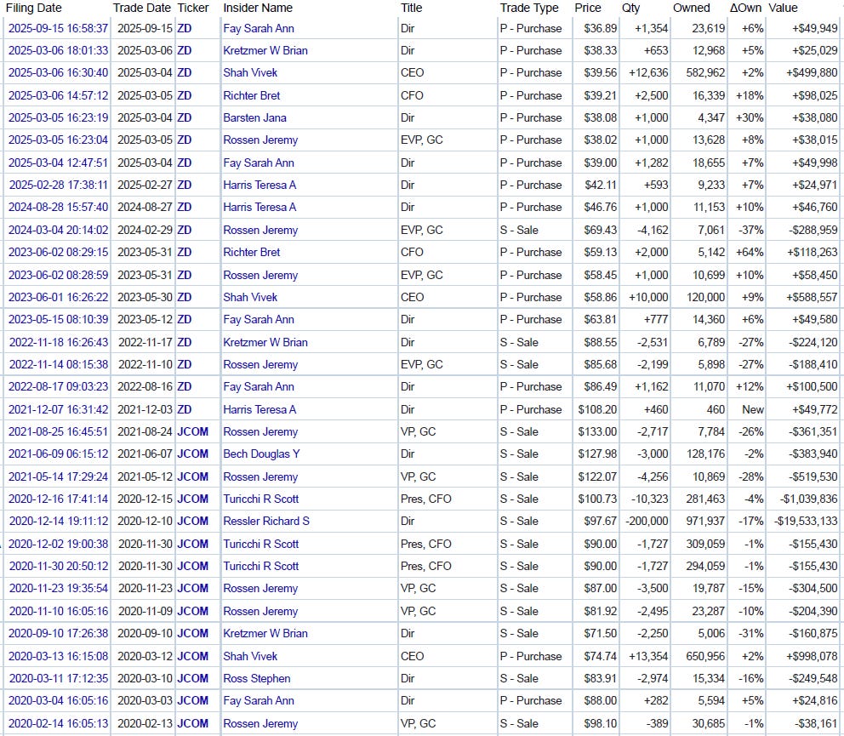844x736 pixels.
Task: Click the Filing Date column header
Action: pos(34,8)
